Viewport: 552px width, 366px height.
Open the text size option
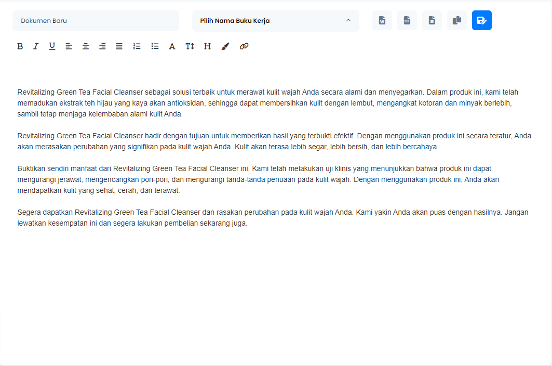(x=190, y=46)
